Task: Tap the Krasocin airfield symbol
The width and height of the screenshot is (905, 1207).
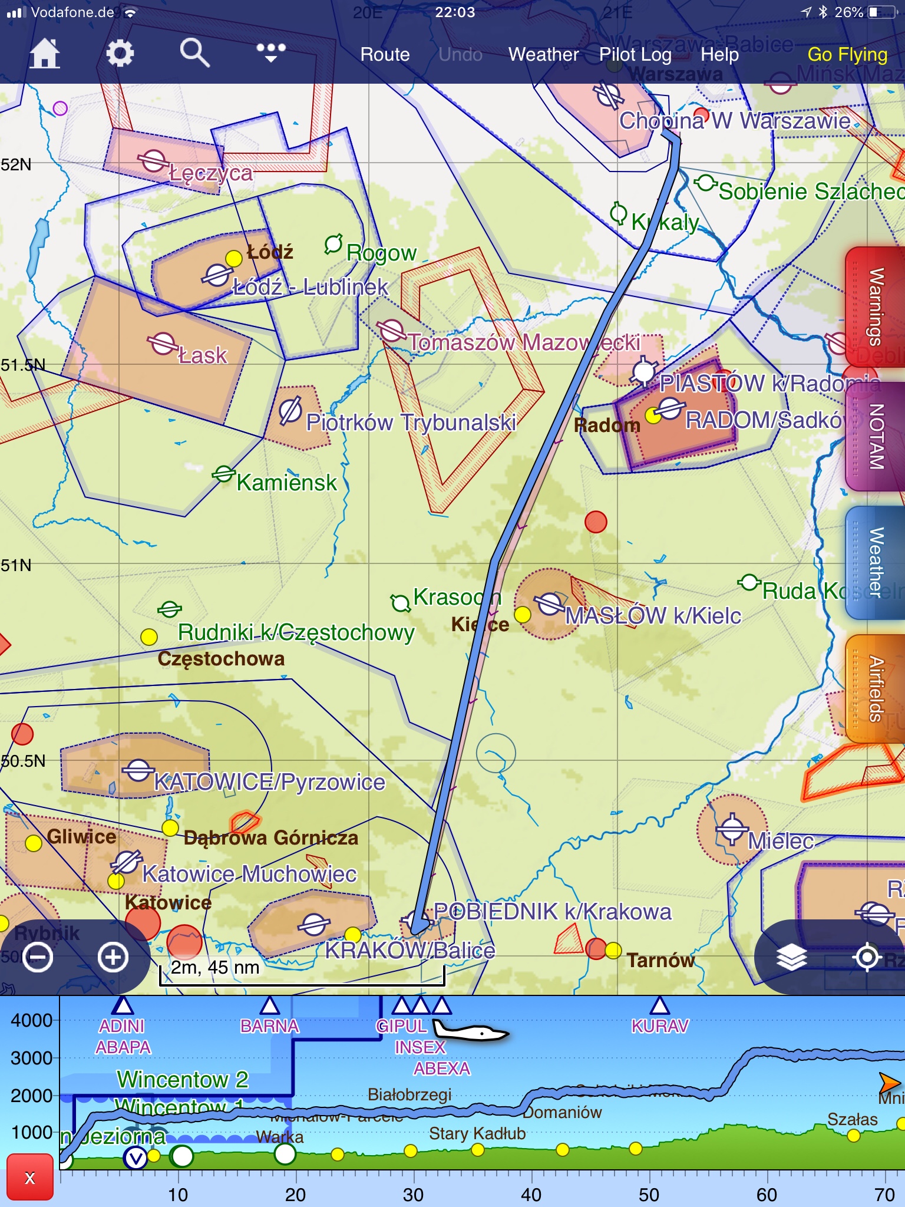Action: 401,603
